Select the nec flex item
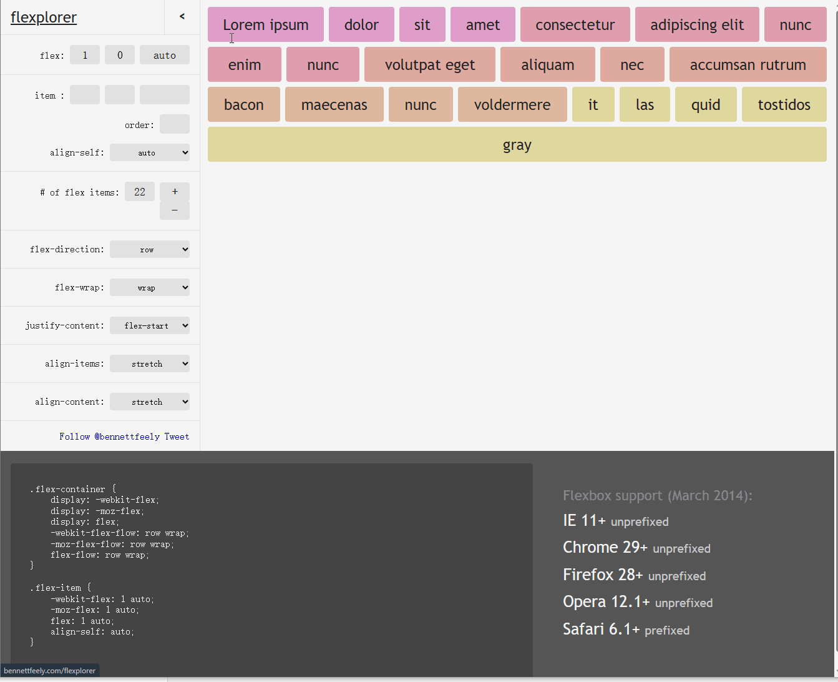The width and height of the screenshot is (838, 682). (x=632, y=64)
